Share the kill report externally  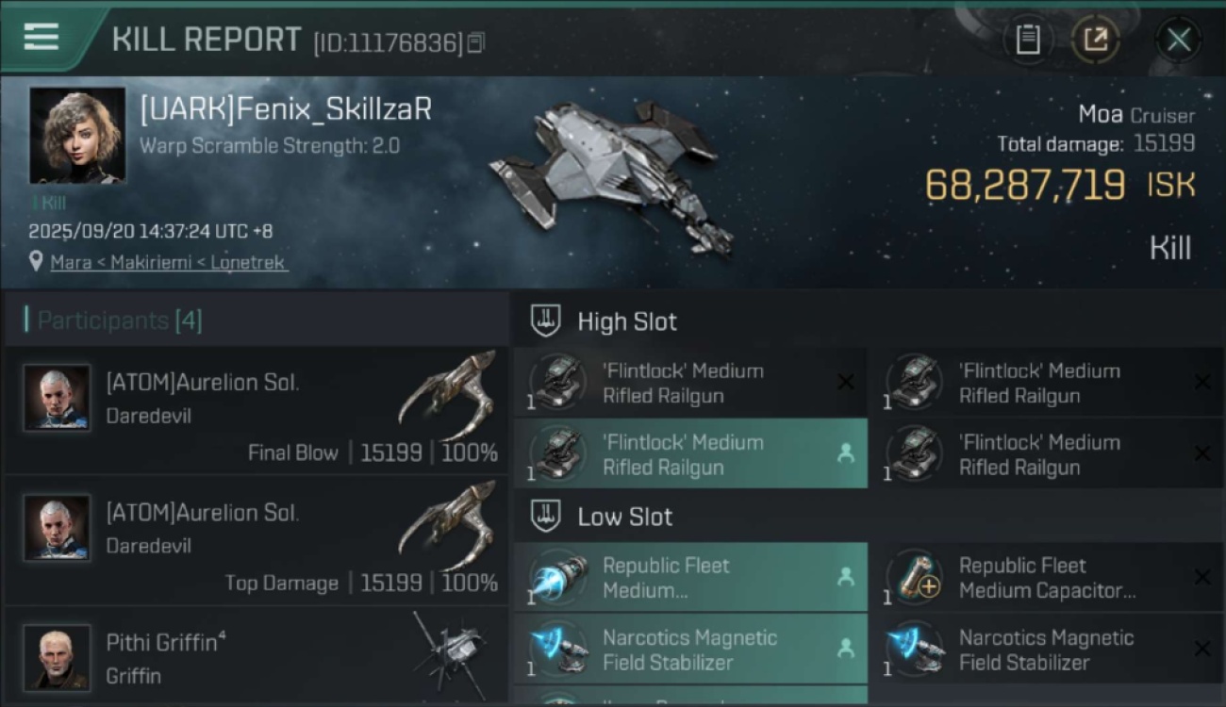[x=1095, y=40]
